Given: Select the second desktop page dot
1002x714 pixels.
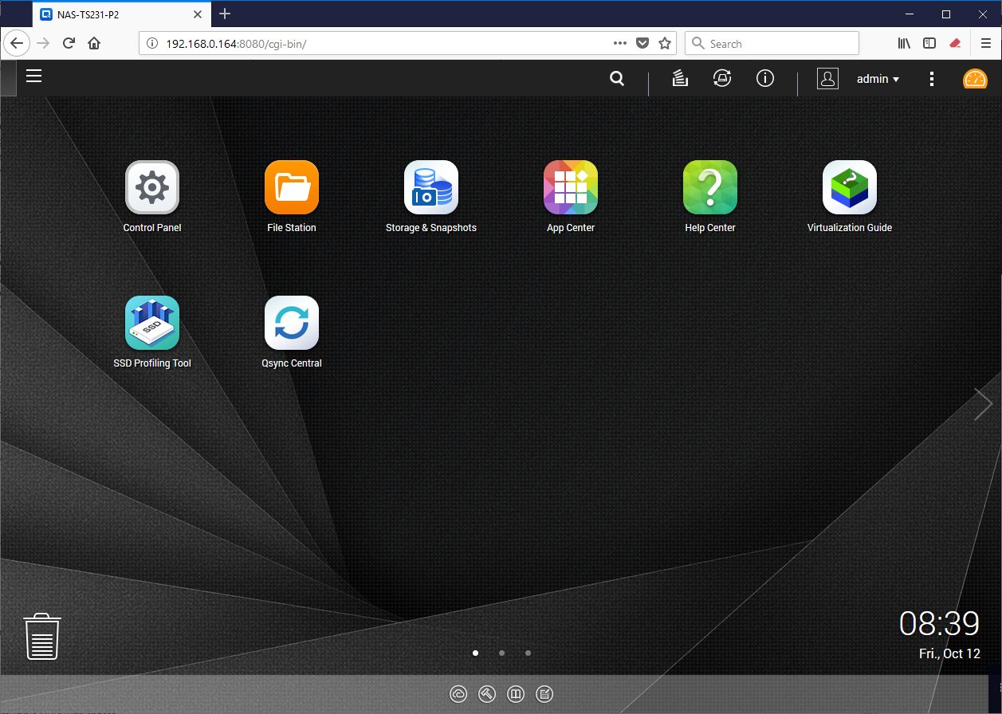Looking at the screenshot, I should click(502, 653).
